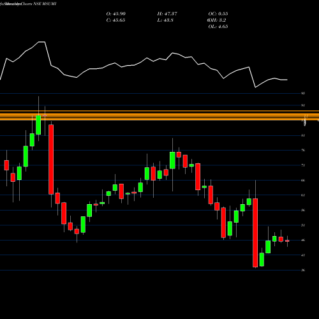Select the 46 price axis label
The height and width of the screenshot is (319, 319).
click(x=303, y=241)
